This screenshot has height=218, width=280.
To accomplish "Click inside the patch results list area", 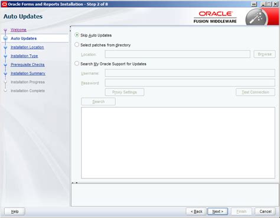I will coord(178,143).
